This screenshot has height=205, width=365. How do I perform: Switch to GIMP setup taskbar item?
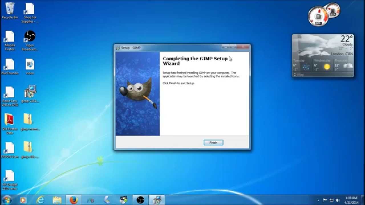[x=157, y=200]
